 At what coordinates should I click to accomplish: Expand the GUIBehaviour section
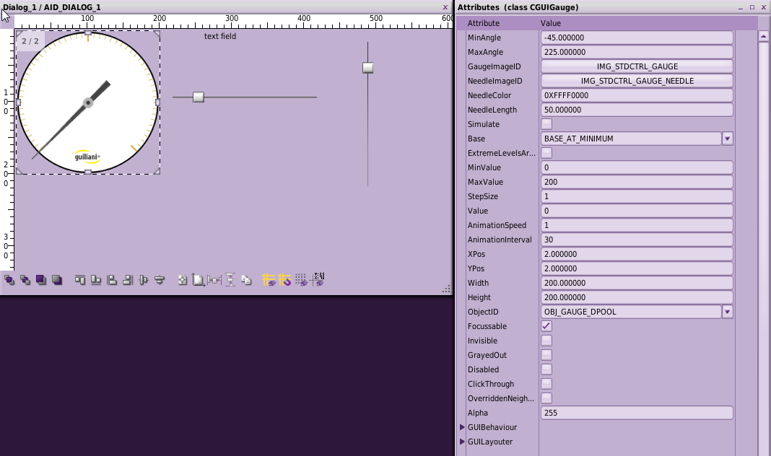click(463, 427)
